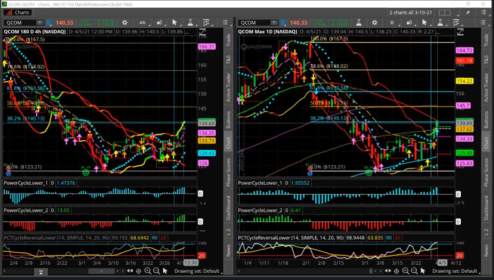The image size is (494, 280).
Task: Toggle right chart price axis scale icon
Action: tap(460, 32)
